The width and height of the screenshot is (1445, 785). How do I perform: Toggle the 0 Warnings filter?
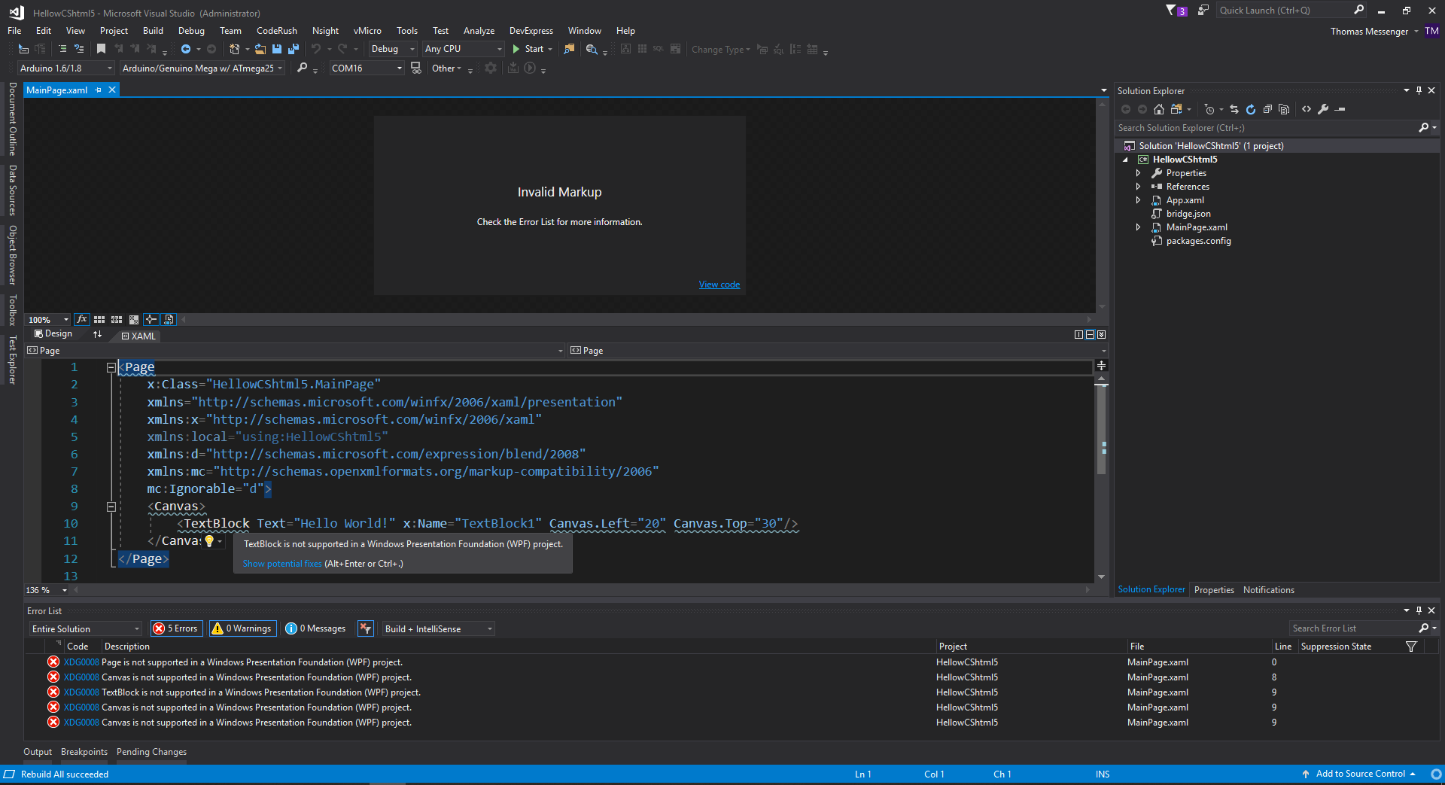click(x=242, y=628)
